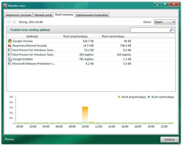This screenshot has width=182, height=146.
Task: Select the Google Installer row name
Action: (x=23, y=59)
